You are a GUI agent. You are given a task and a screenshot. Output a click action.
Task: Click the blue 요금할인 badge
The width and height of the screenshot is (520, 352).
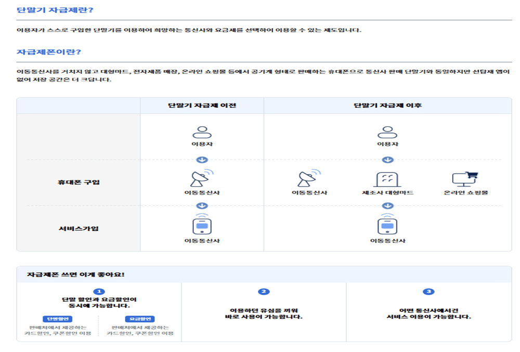coord(140,319)
